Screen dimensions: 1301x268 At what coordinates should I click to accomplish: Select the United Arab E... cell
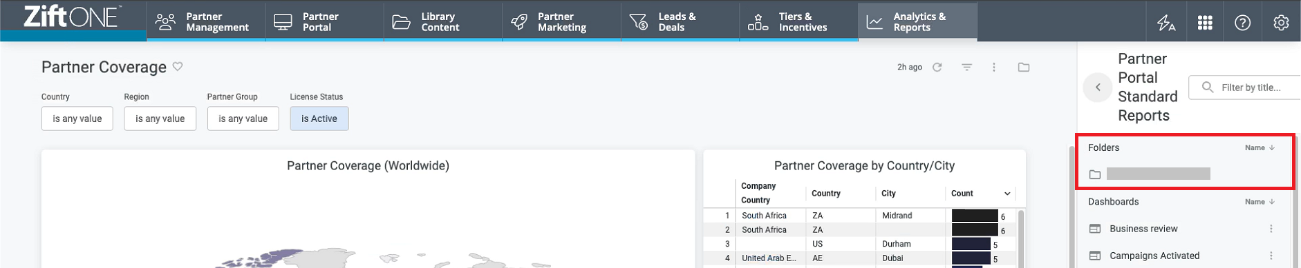pos(770,258)
